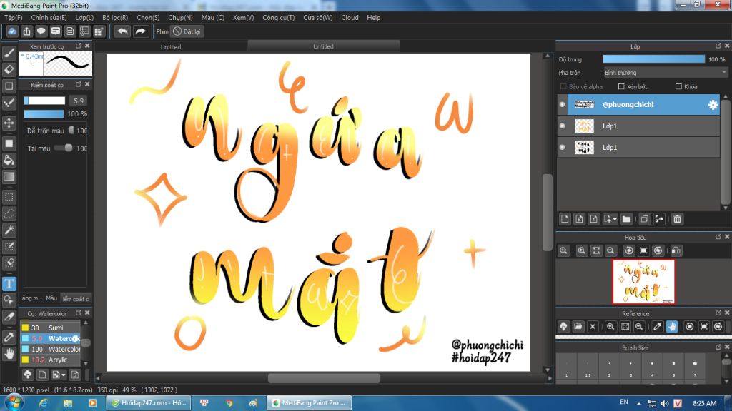Click the navigator preview thumbnail

coord(643,281)
